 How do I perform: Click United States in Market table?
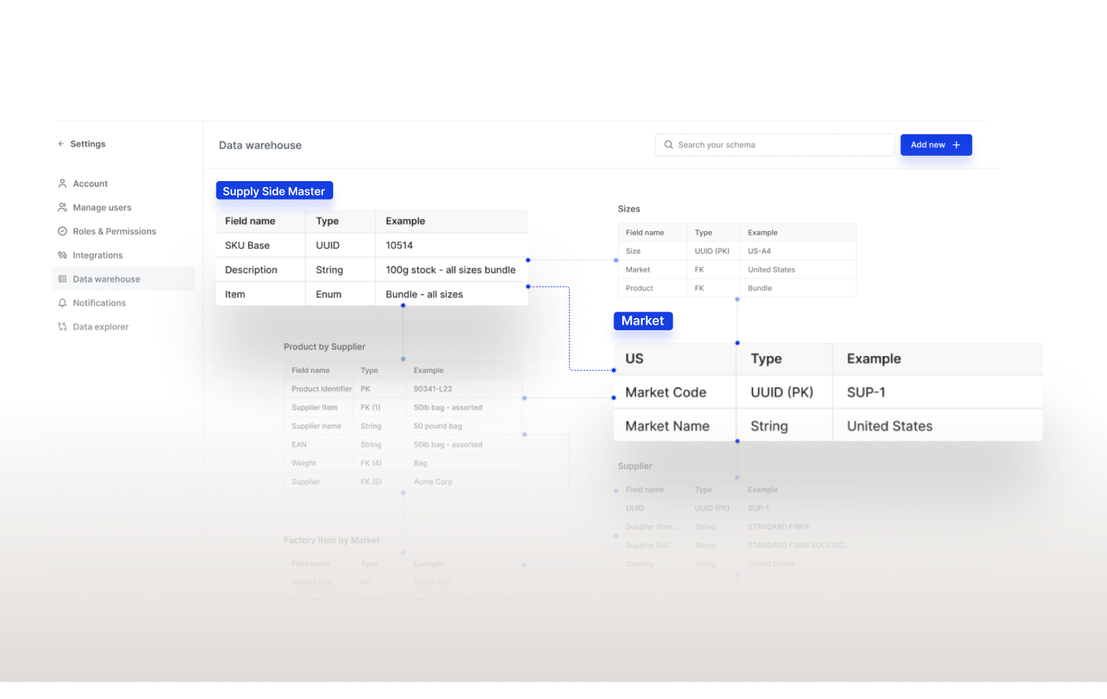[889, 426]
